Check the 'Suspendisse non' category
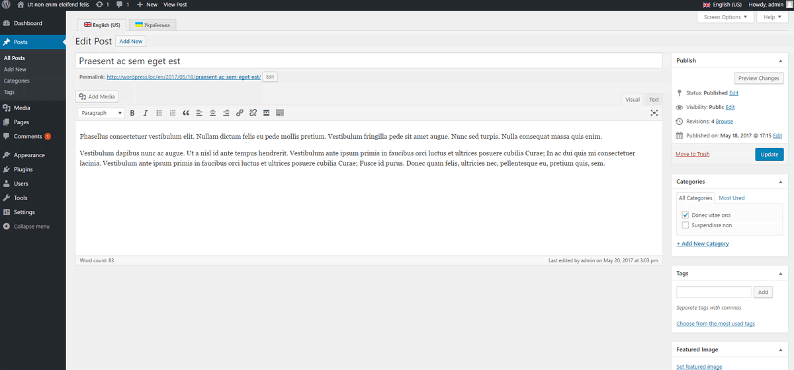 point(685,225)
